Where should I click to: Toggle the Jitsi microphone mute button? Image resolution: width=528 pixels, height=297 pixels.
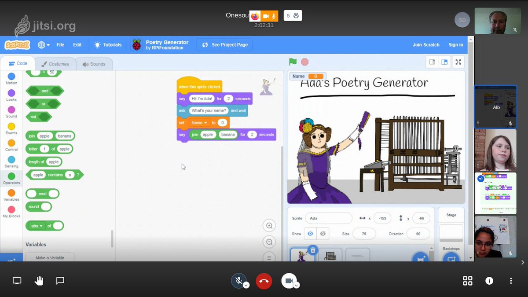[238, 281]
